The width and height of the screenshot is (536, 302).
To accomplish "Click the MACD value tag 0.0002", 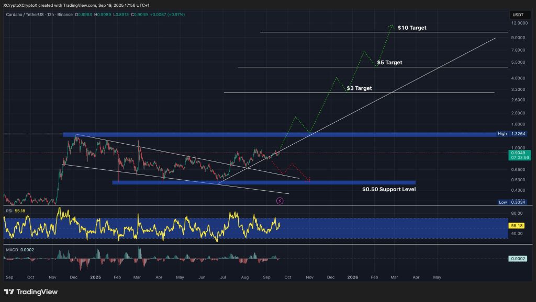I will (517, 259).
